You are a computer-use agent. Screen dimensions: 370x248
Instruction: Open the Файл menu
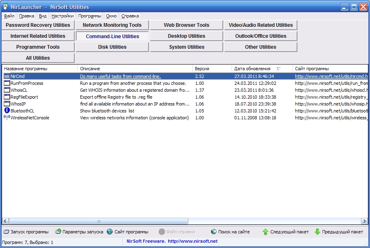tap(9, 16)
